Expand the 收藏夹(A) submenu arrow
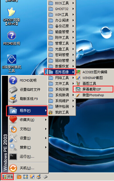 46,120
